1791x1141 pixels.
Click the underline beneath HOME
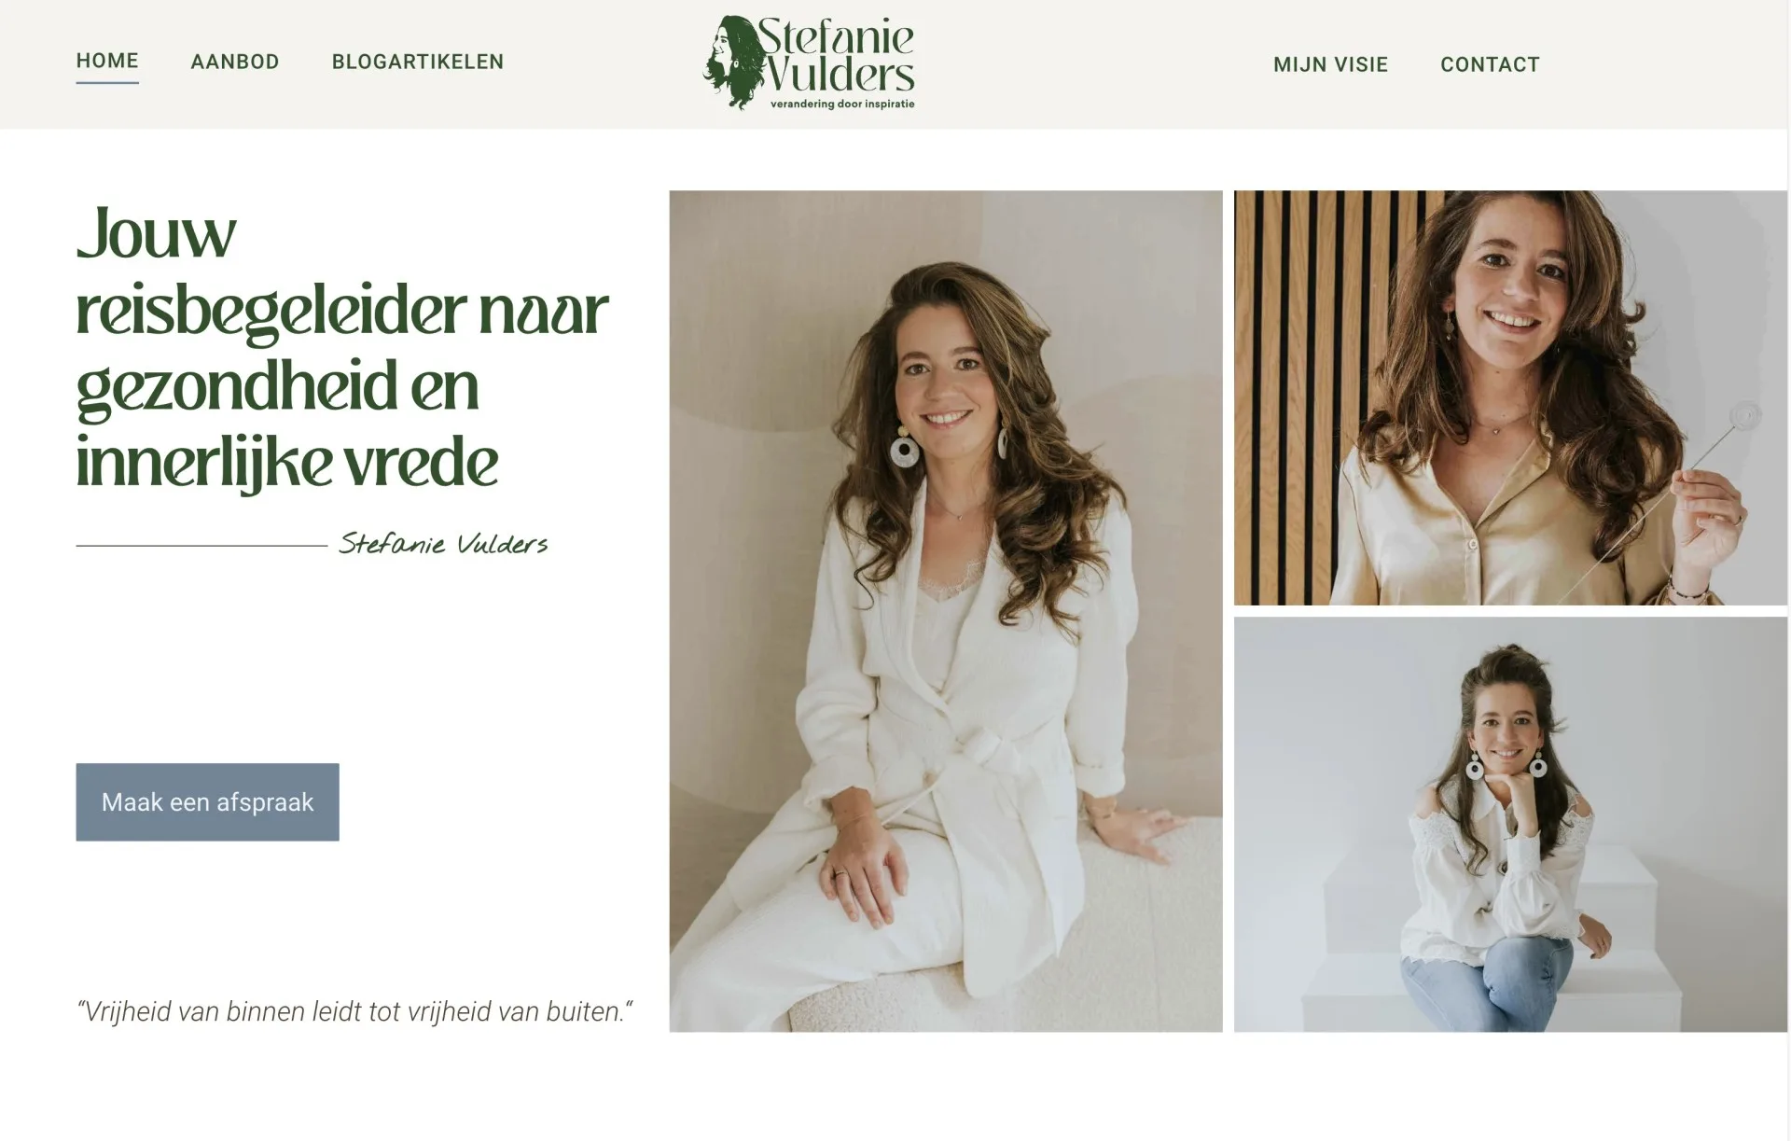107,82
